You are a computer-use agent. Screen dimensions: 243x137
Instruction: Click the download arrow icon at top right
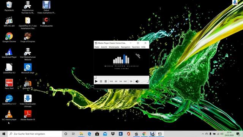(235, 2)
